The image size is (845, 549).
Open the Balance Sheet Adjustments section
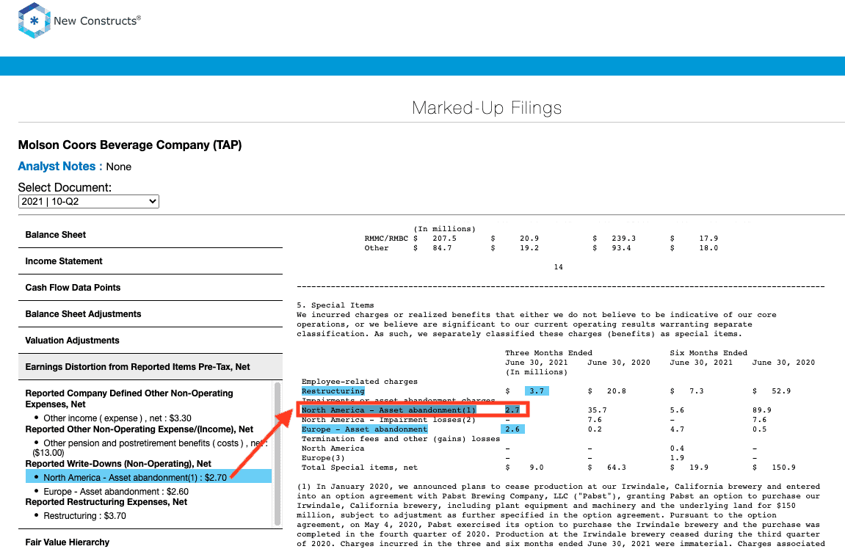(x=150, y=314)
